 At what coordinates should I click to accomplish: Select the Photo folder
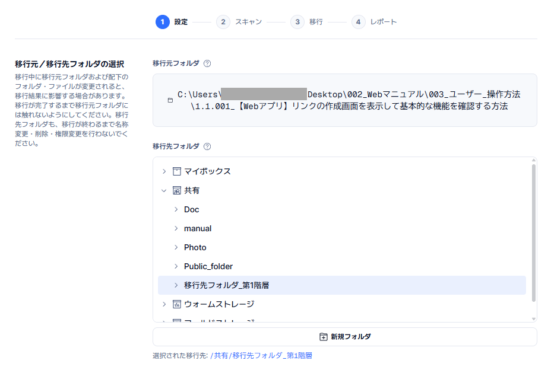[x=195, y=247]
